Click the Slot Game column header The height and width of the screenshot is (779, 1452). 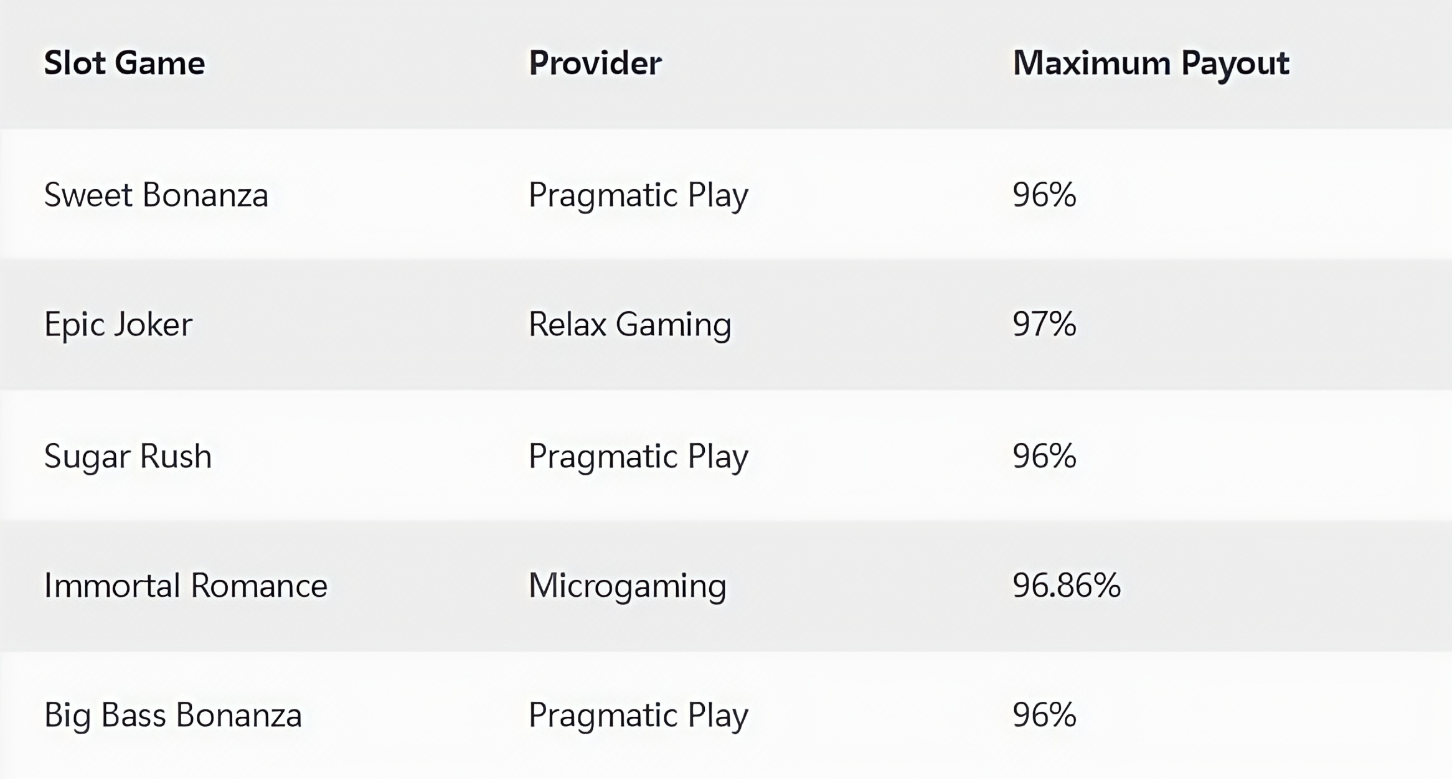[x=125, y=63]
